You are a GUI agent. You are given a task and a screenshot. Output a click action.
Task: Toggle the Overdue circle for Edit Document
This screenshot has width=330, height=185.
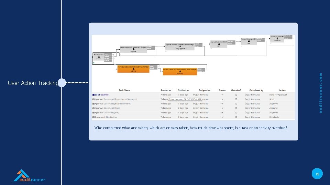[236, 95]
